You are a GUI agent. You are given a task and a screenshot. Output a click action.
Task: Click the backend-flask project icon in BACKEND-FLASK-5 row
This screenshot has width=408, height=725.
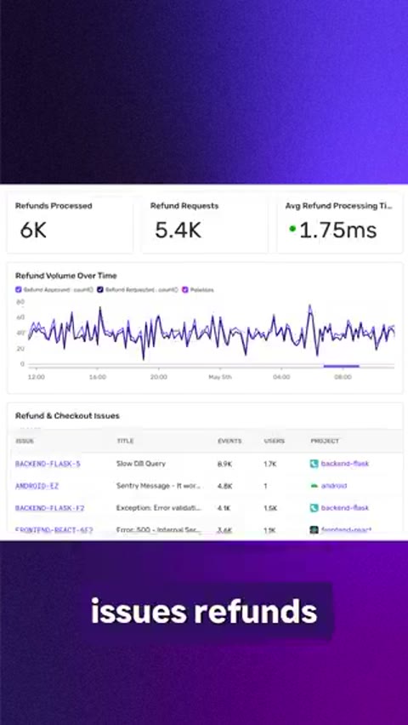point(314,463)
